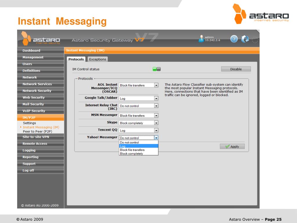The height and width of the screenshot is (223, 297).
Task: Choose 'Block file transfers' in open list
Action: 138,150
